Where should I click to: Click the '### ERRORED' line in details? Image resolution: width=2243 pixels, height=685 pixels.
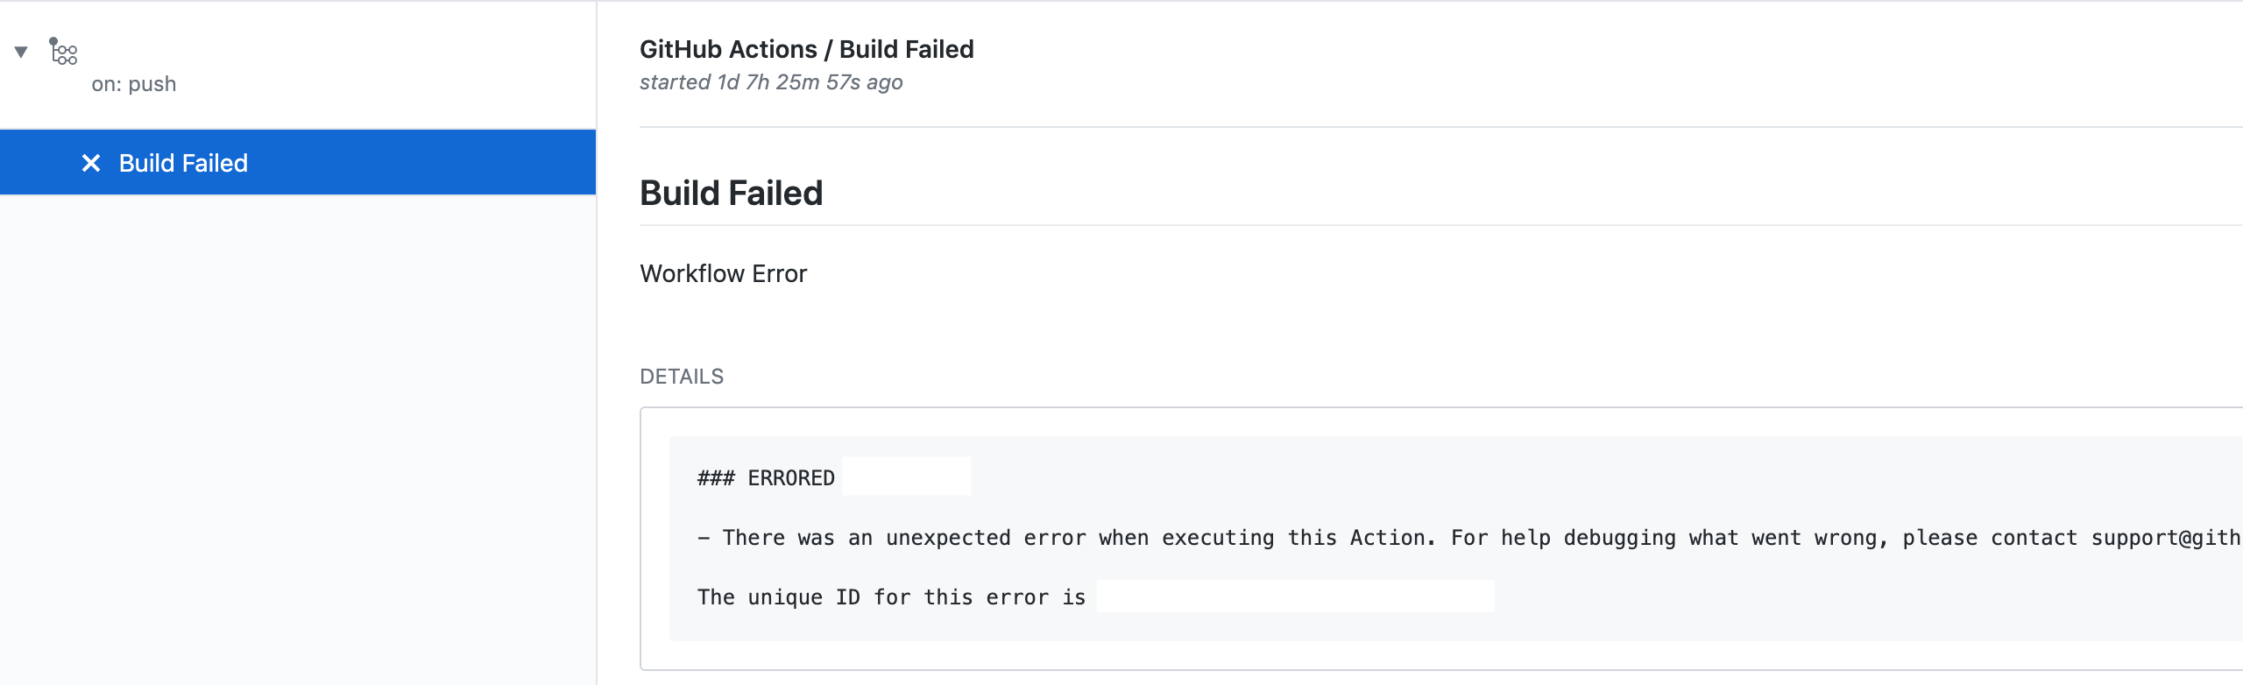click(766, 478)
